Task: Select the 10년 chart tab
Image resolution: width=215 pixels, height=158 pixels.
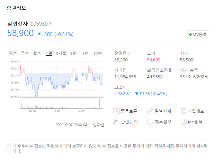Action: click(97, 53)
